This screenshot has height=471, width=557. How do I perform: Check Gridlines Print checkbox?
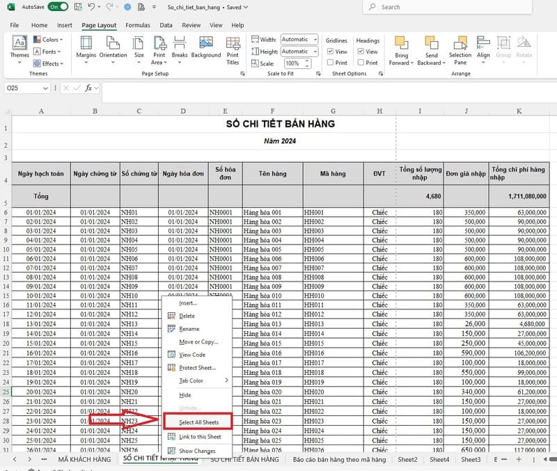[x=330, y=63]
